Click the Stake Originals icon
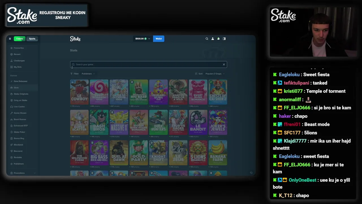 [x=12, y=94]
